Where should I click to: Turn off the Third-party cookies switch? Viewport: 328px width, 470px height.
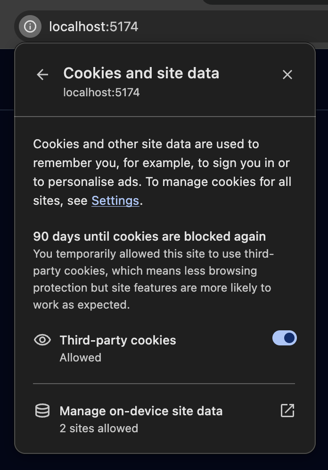tap(284, 338)
